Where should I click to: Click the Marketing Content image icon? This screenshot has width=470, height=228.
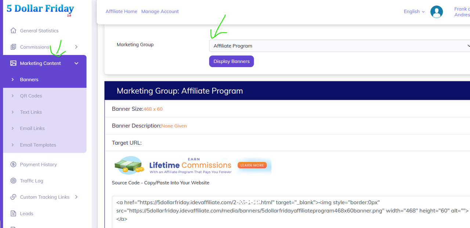pyautogui.click(x=13, y=63)
